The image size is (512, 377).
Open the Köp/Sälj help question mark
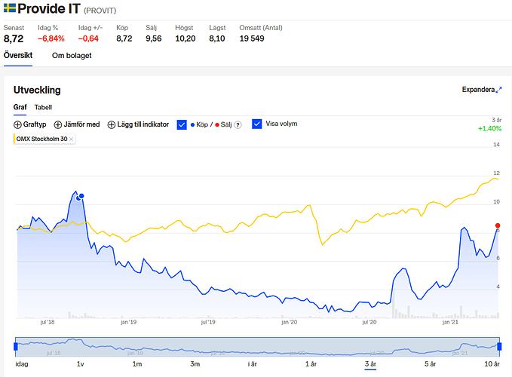coord(238,124)
